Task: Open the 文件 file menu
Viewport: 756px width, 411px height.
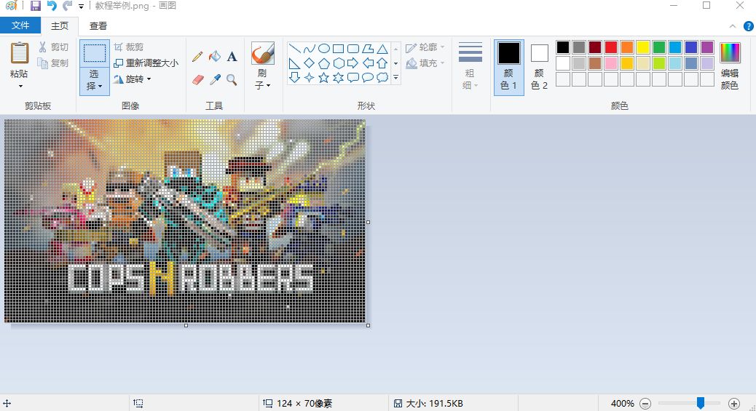Action: pos(20,25)
